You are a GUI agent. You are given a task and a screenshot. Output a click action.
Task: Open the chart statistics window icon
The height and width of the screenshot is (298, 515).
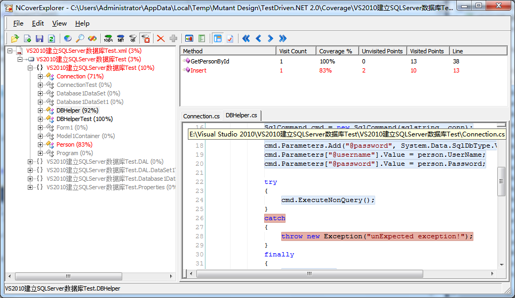pos(189,39)
